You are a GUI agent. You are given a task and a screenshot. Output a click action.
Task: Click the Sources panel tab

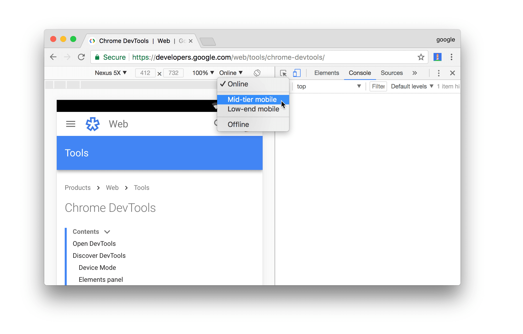(392, 73)
